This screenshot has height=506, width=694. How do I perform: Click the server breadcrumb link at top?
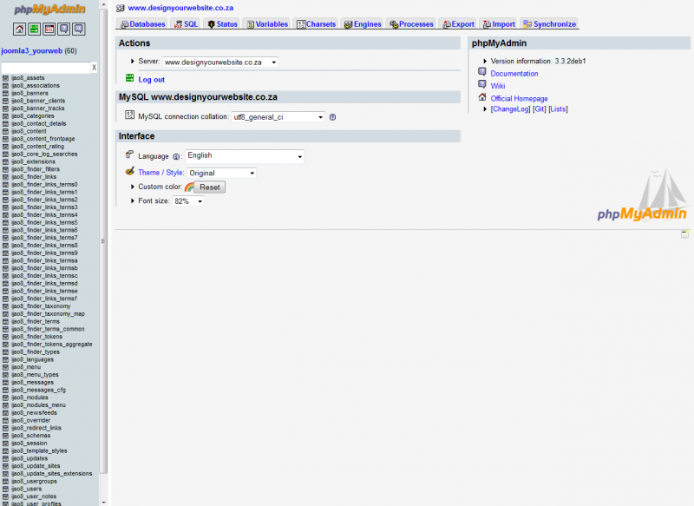coord(180,8)
